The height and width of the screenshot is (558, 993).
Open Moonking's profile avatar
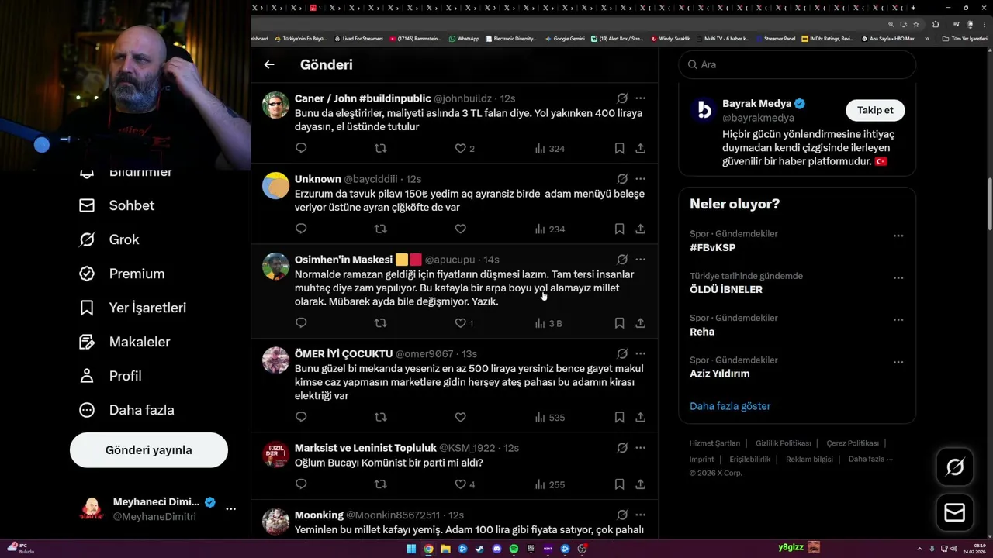click(275, 522)
